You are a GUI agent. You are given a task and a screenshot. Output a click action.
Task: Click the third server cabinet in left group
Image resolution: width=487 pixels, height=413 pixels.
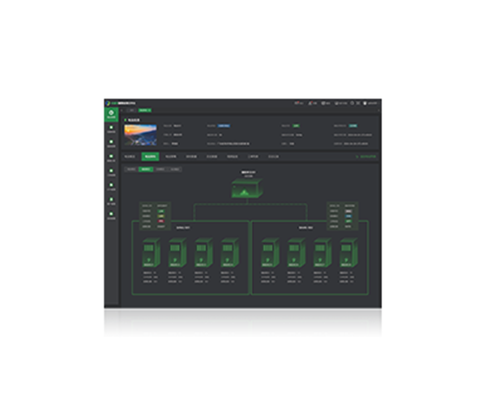click(203, 253)
